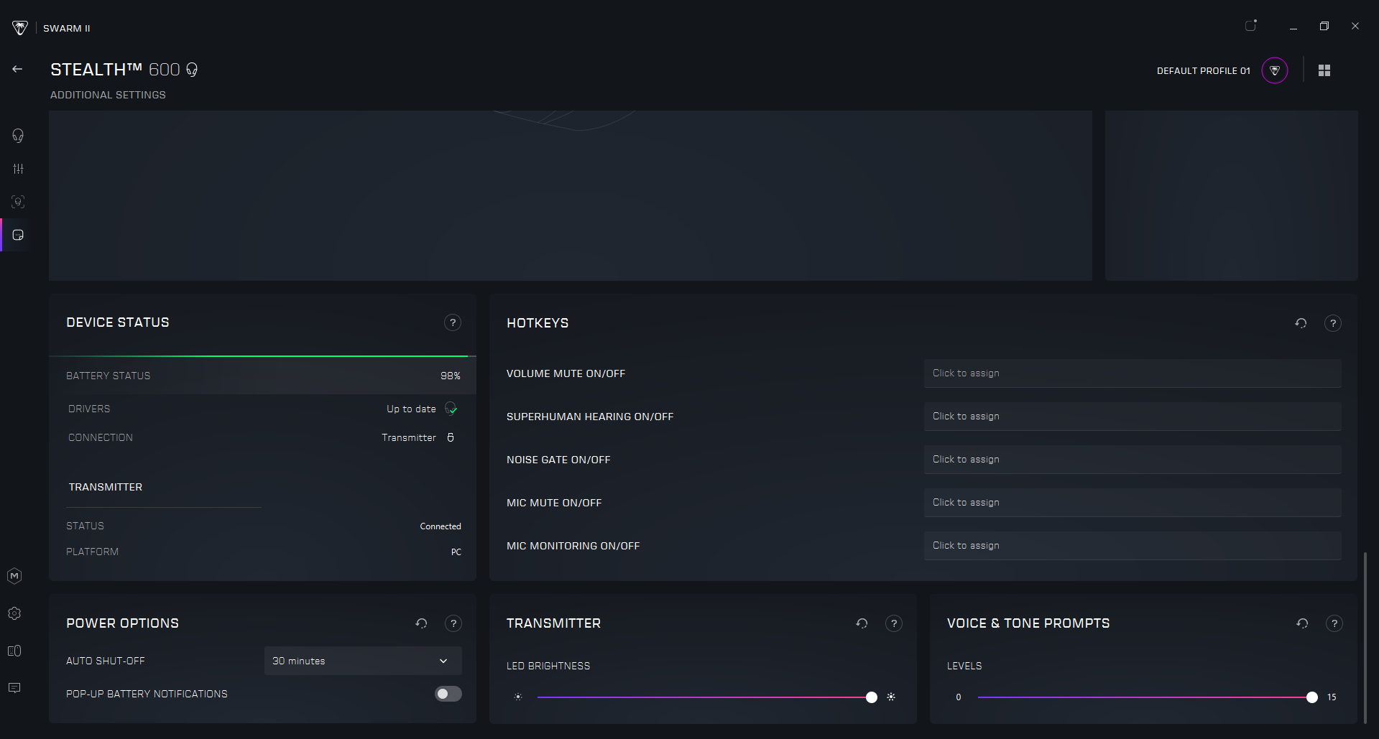The height and width of the screenshot is (739, 1379).
Task: Click the 'ADDITIONAL SETTINGS' subtitle
Action: (108, 95)
